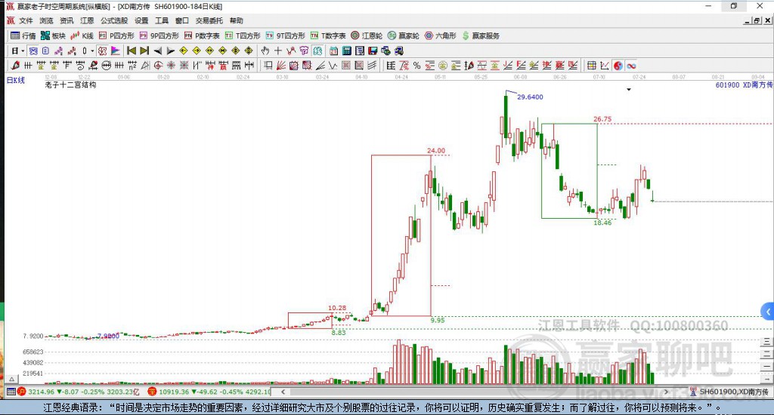Click the black right arrow icon
The height and width of the screenshot is (415, 774).
170,51
